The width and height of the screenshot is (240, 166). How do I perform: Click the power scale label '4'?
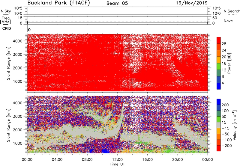point(223,83)
